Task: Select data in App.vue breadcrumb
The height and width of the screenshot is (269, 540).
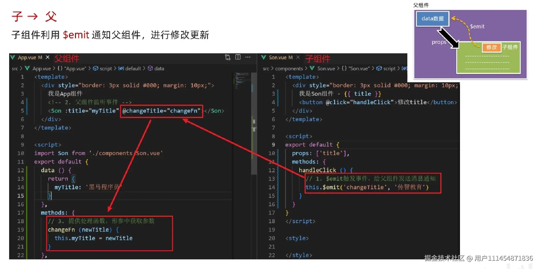Action: pos(159,69)
